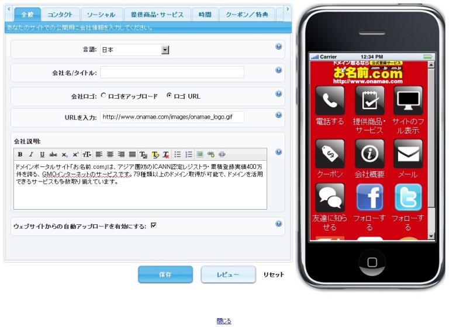Image resolution: width=449 pixels, height=327 pixels.
Task: Switch to the 提供商品・サービス tab
Action: click(x=157, y=15)
